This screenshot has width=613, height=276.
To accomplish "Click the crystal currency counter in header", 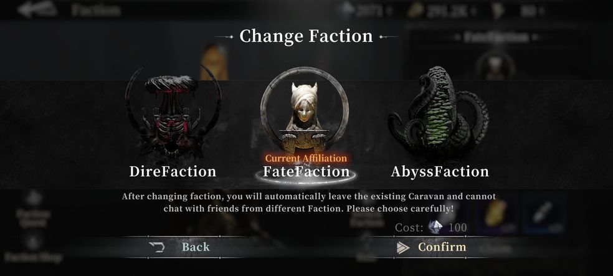I will (x=364, y=11).
